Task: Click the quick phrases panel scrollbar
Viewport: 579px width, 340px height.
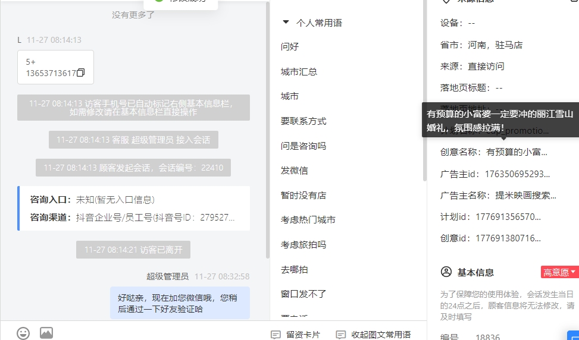Action: click(x=425, y=90)
